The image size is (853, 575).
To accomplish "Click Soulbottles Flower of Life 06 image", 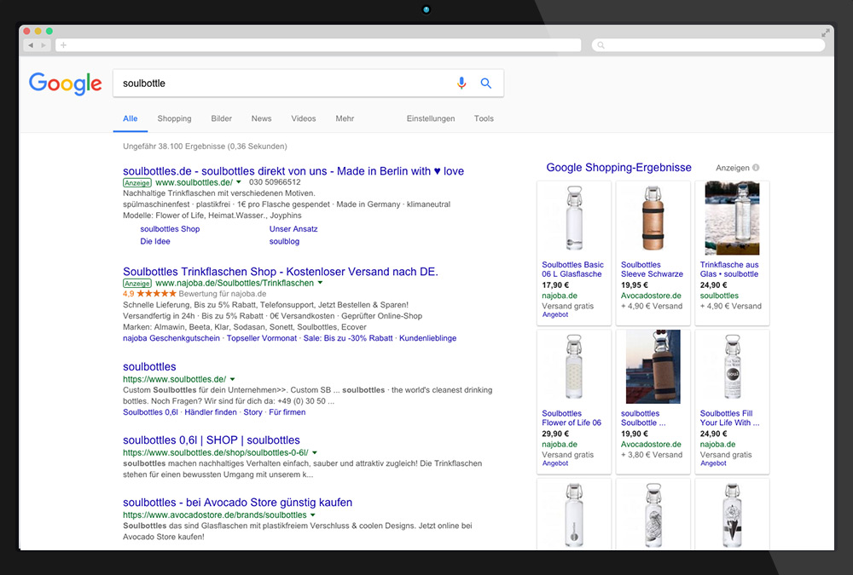I will pos(574,367).
